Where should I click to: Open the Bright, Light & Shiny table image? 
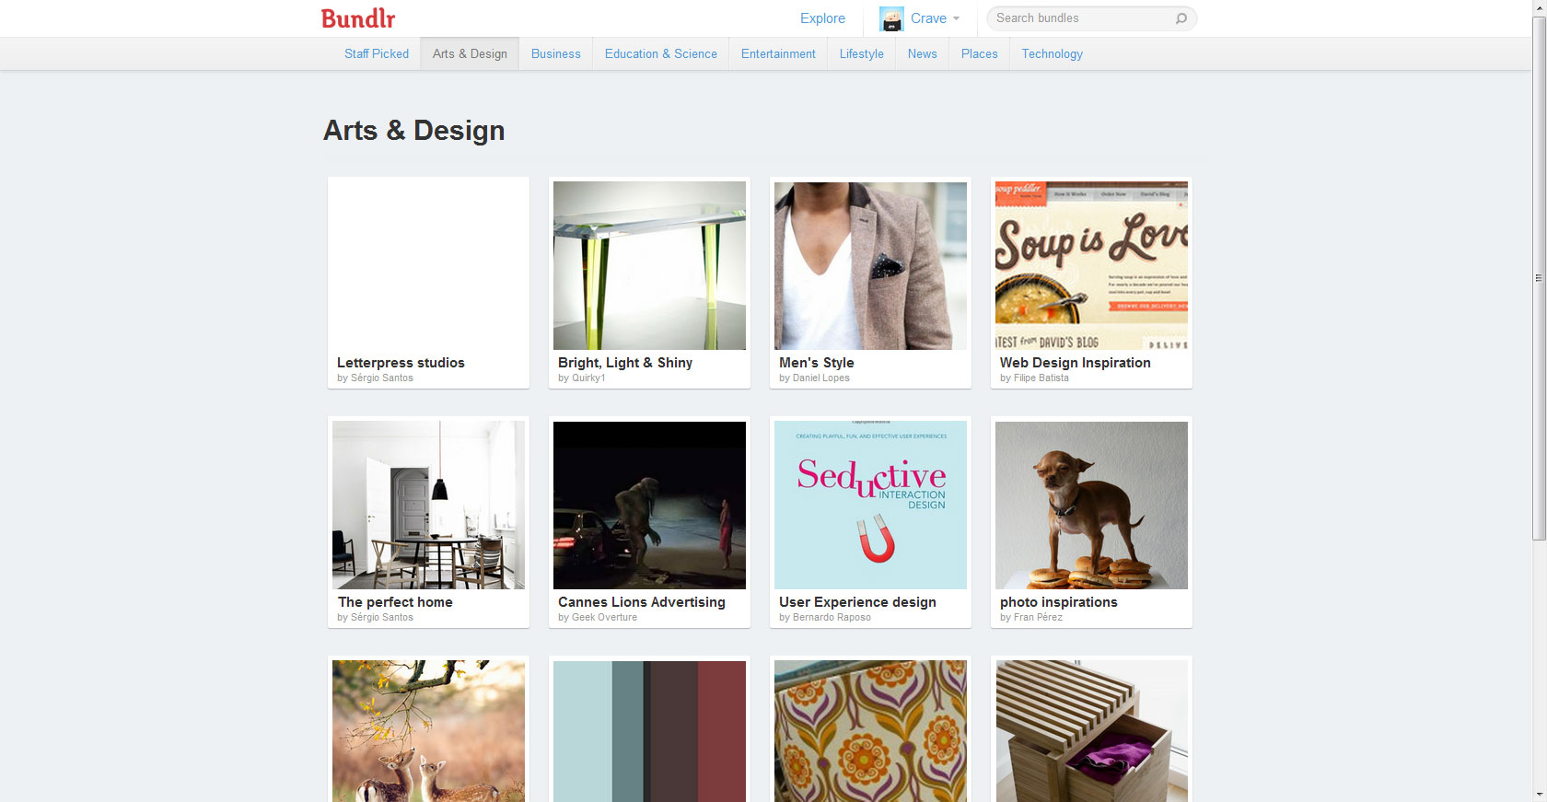point(649,265)
